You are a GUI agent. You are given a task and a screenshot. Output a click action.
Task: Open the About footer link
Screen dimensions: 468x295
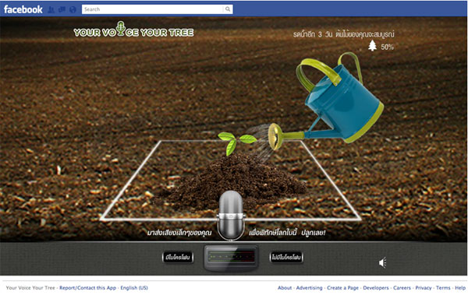click(285, 288)
